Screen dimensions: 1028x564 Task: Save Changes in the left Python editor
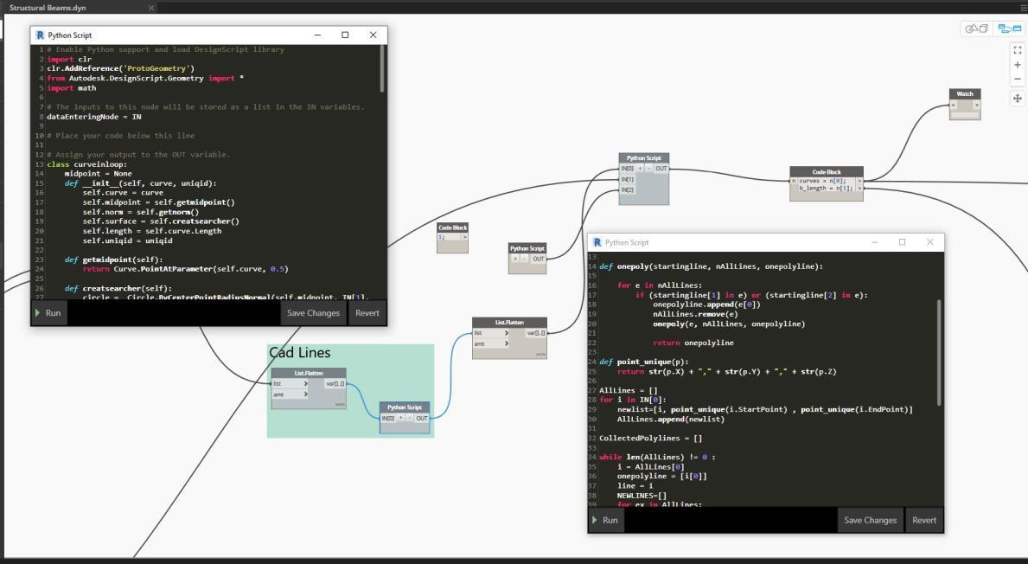pos(313,313)
